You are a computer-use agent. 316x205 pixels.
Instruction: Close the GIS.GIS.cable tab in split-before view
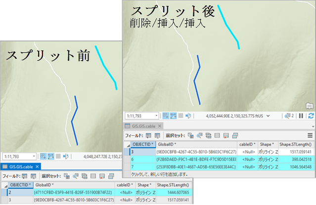point(37,166)
